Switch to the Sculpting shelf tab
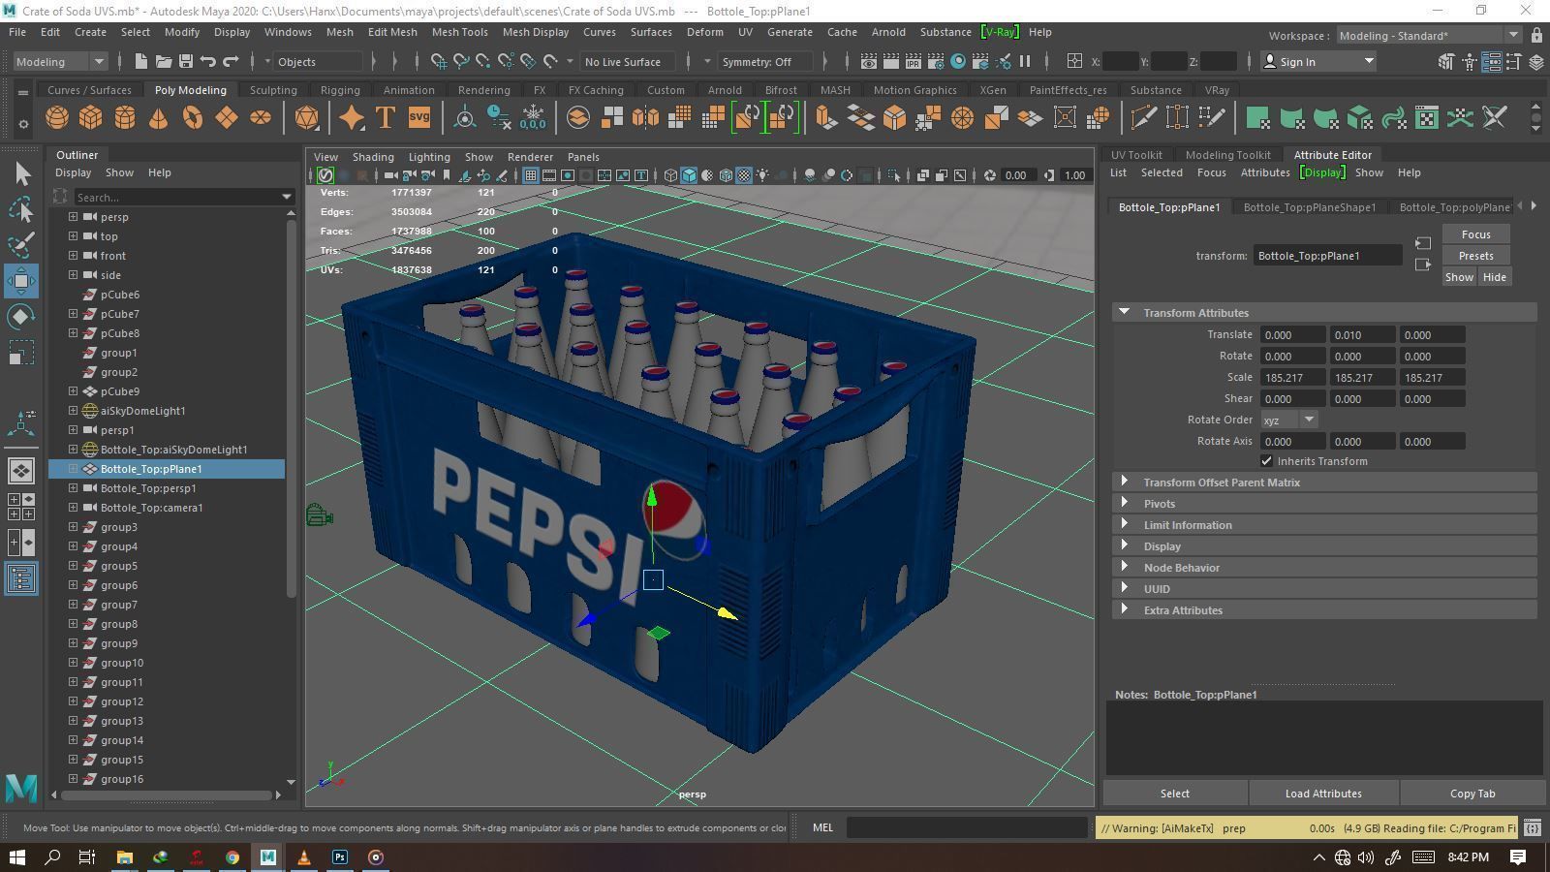This screenshot has width=1550, height=872. click(273, 90)
